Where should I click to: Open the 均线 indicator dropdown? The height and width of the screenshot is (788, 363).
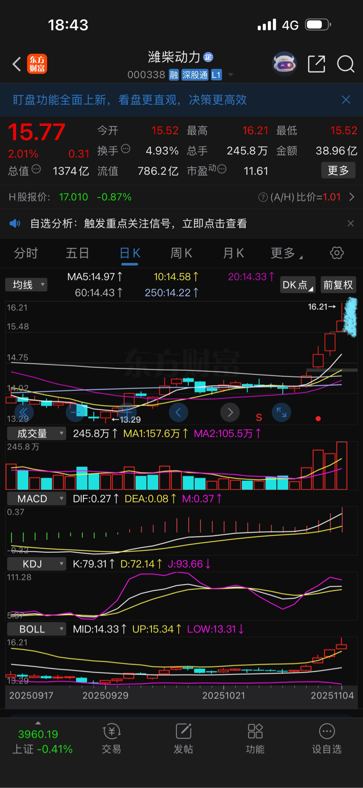click(26, 284)
